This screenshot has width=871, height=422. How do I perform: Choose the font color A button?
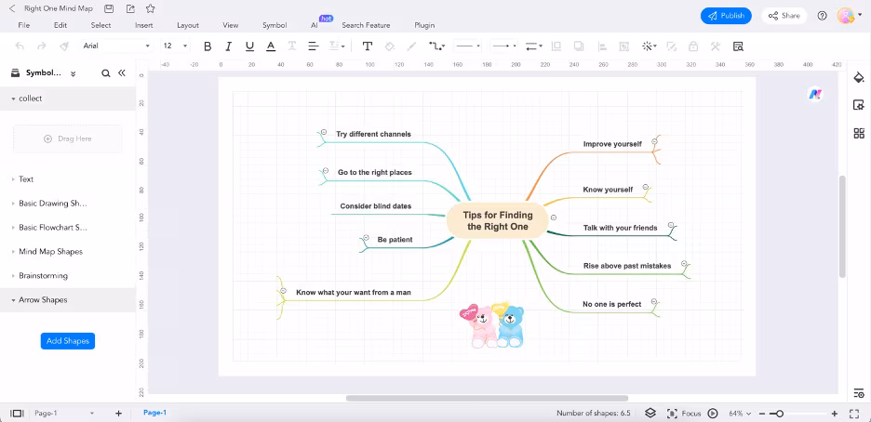coord(271,46)
